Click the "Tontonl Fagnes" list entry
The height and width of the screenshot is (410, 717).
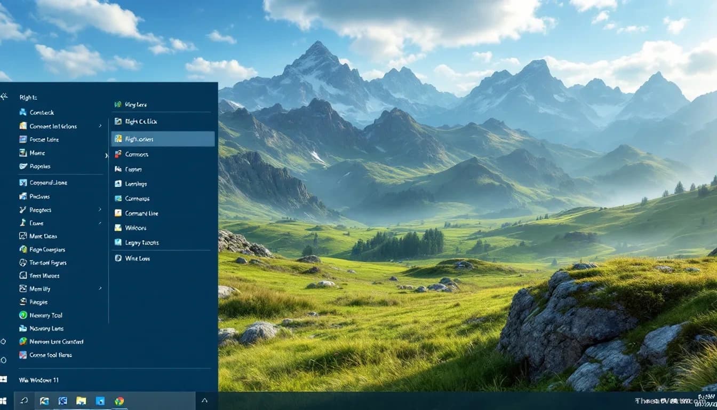click(48, 263)
